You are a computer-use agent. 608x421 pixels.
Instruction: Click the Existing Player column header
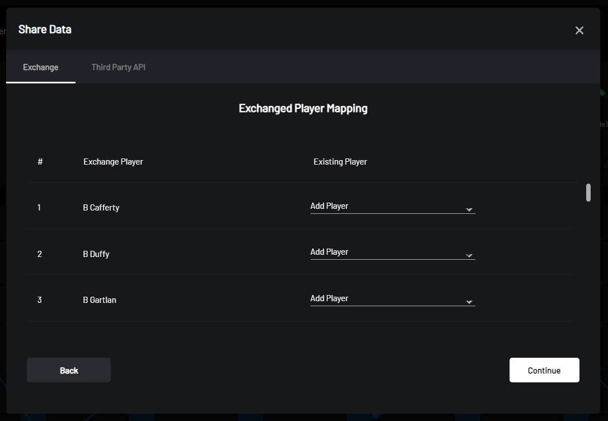tap(340, 161)
